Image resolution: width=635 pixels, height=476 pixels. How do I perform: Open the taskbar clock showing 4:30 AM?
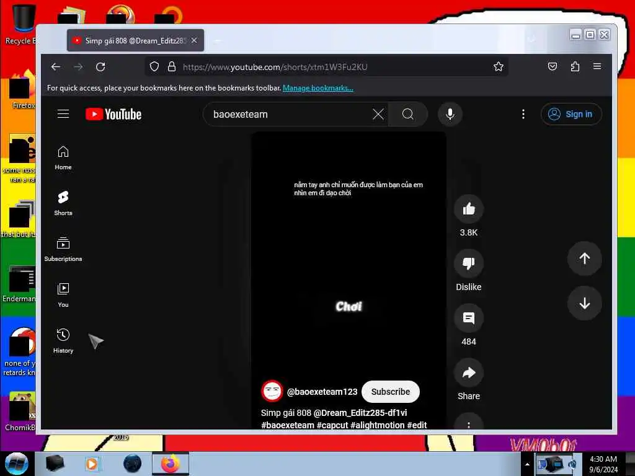point(603,464)
